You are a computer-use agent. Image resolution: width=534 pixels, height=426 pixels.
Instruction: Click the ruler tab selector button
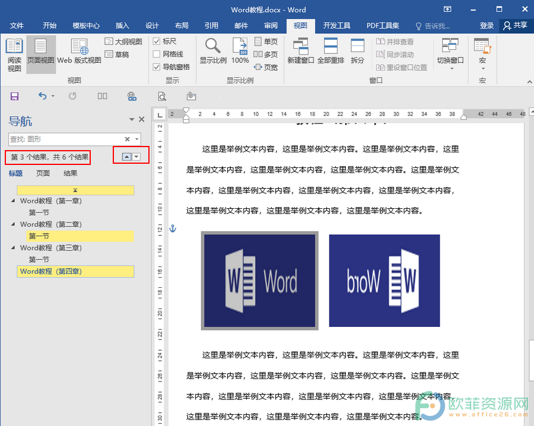160,115
